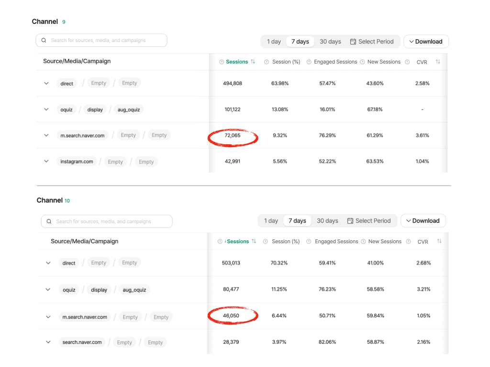Click the info icon beside Engaged Sessions
Image resolution: width=490 pixels, height=367 pixels.
point(310,62)
